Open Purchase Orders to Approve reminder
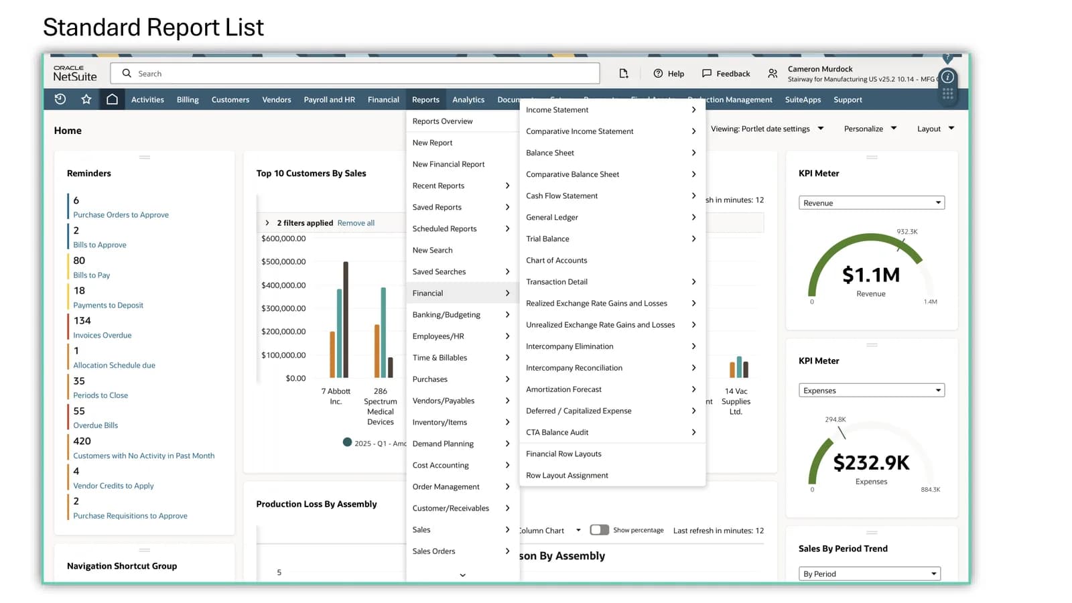Image resolution: width=1072 pixels, height=603 pixels. click(x=121, y=215)
